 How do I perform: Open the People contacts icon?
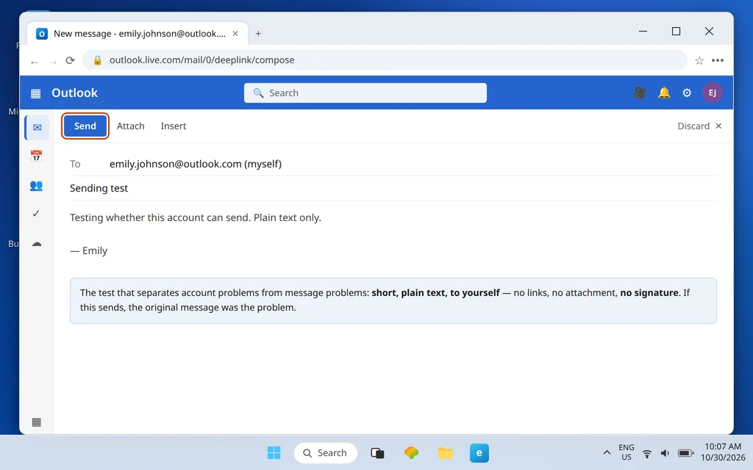click(36, 186)
